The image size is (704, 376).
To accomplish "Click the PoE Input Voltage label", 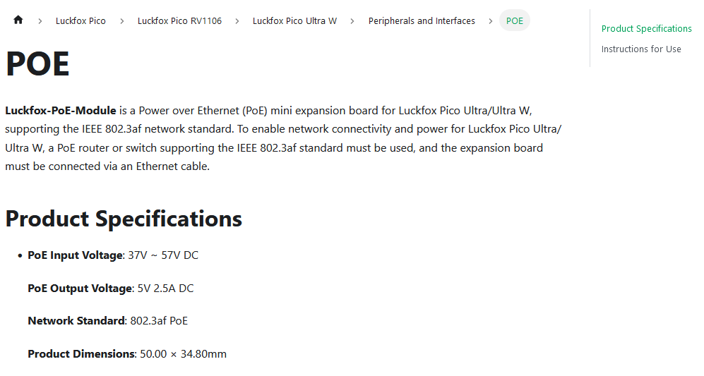I will pos(75,255).
